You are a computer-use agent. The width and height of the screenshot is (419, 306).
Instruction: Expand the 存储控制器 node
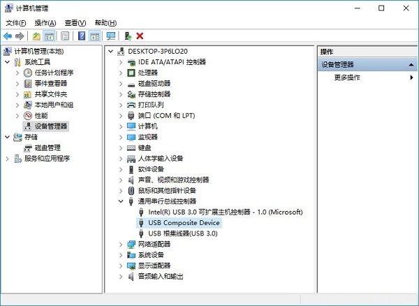[121, 94]
